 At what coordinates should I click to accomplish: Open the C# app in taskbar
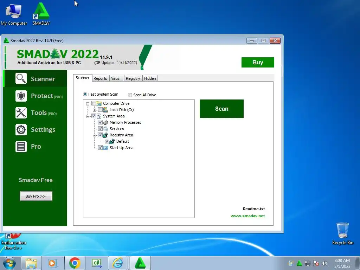(x=96, y=263)
